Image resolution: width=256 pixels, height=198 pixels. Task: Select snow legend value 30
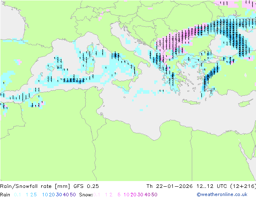click(x=141, y=195)
